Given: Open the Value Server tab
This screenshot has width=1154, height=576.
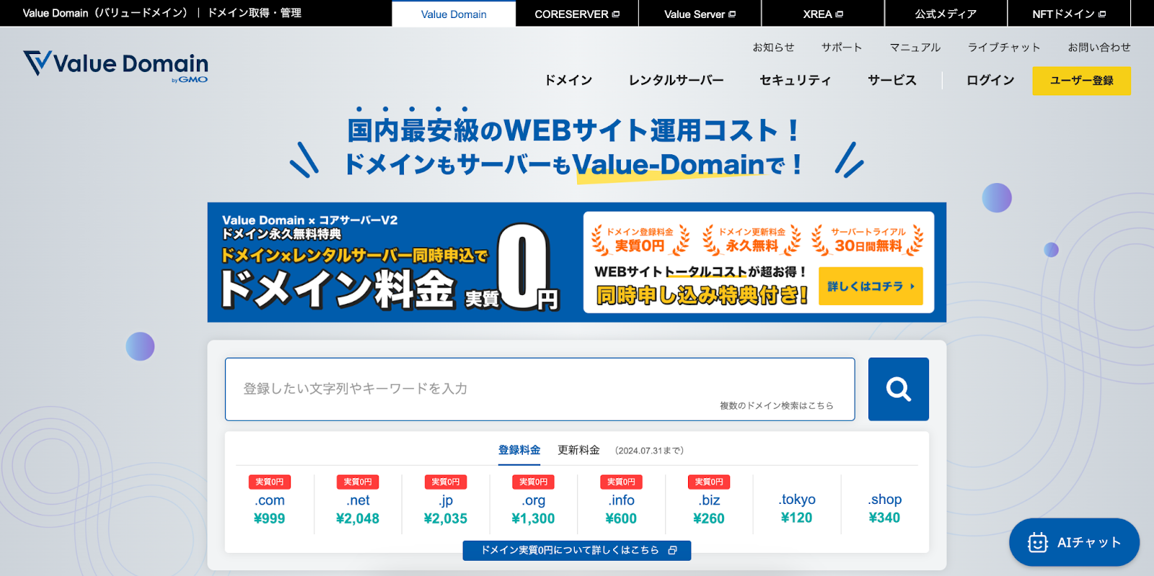Looking at the screenshot, I should coord(700,14).
